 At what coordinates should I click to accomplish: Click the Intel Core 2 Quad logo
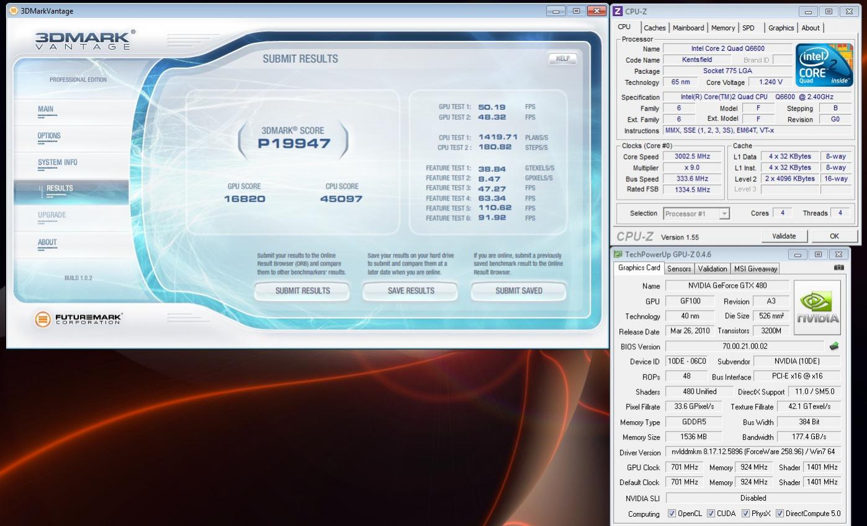825,65
